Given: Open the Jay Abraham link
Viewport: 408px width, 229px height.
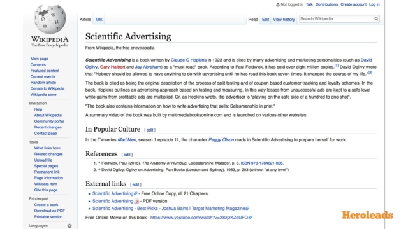Looking at the screenshot, I should click(x=148, y=67).
